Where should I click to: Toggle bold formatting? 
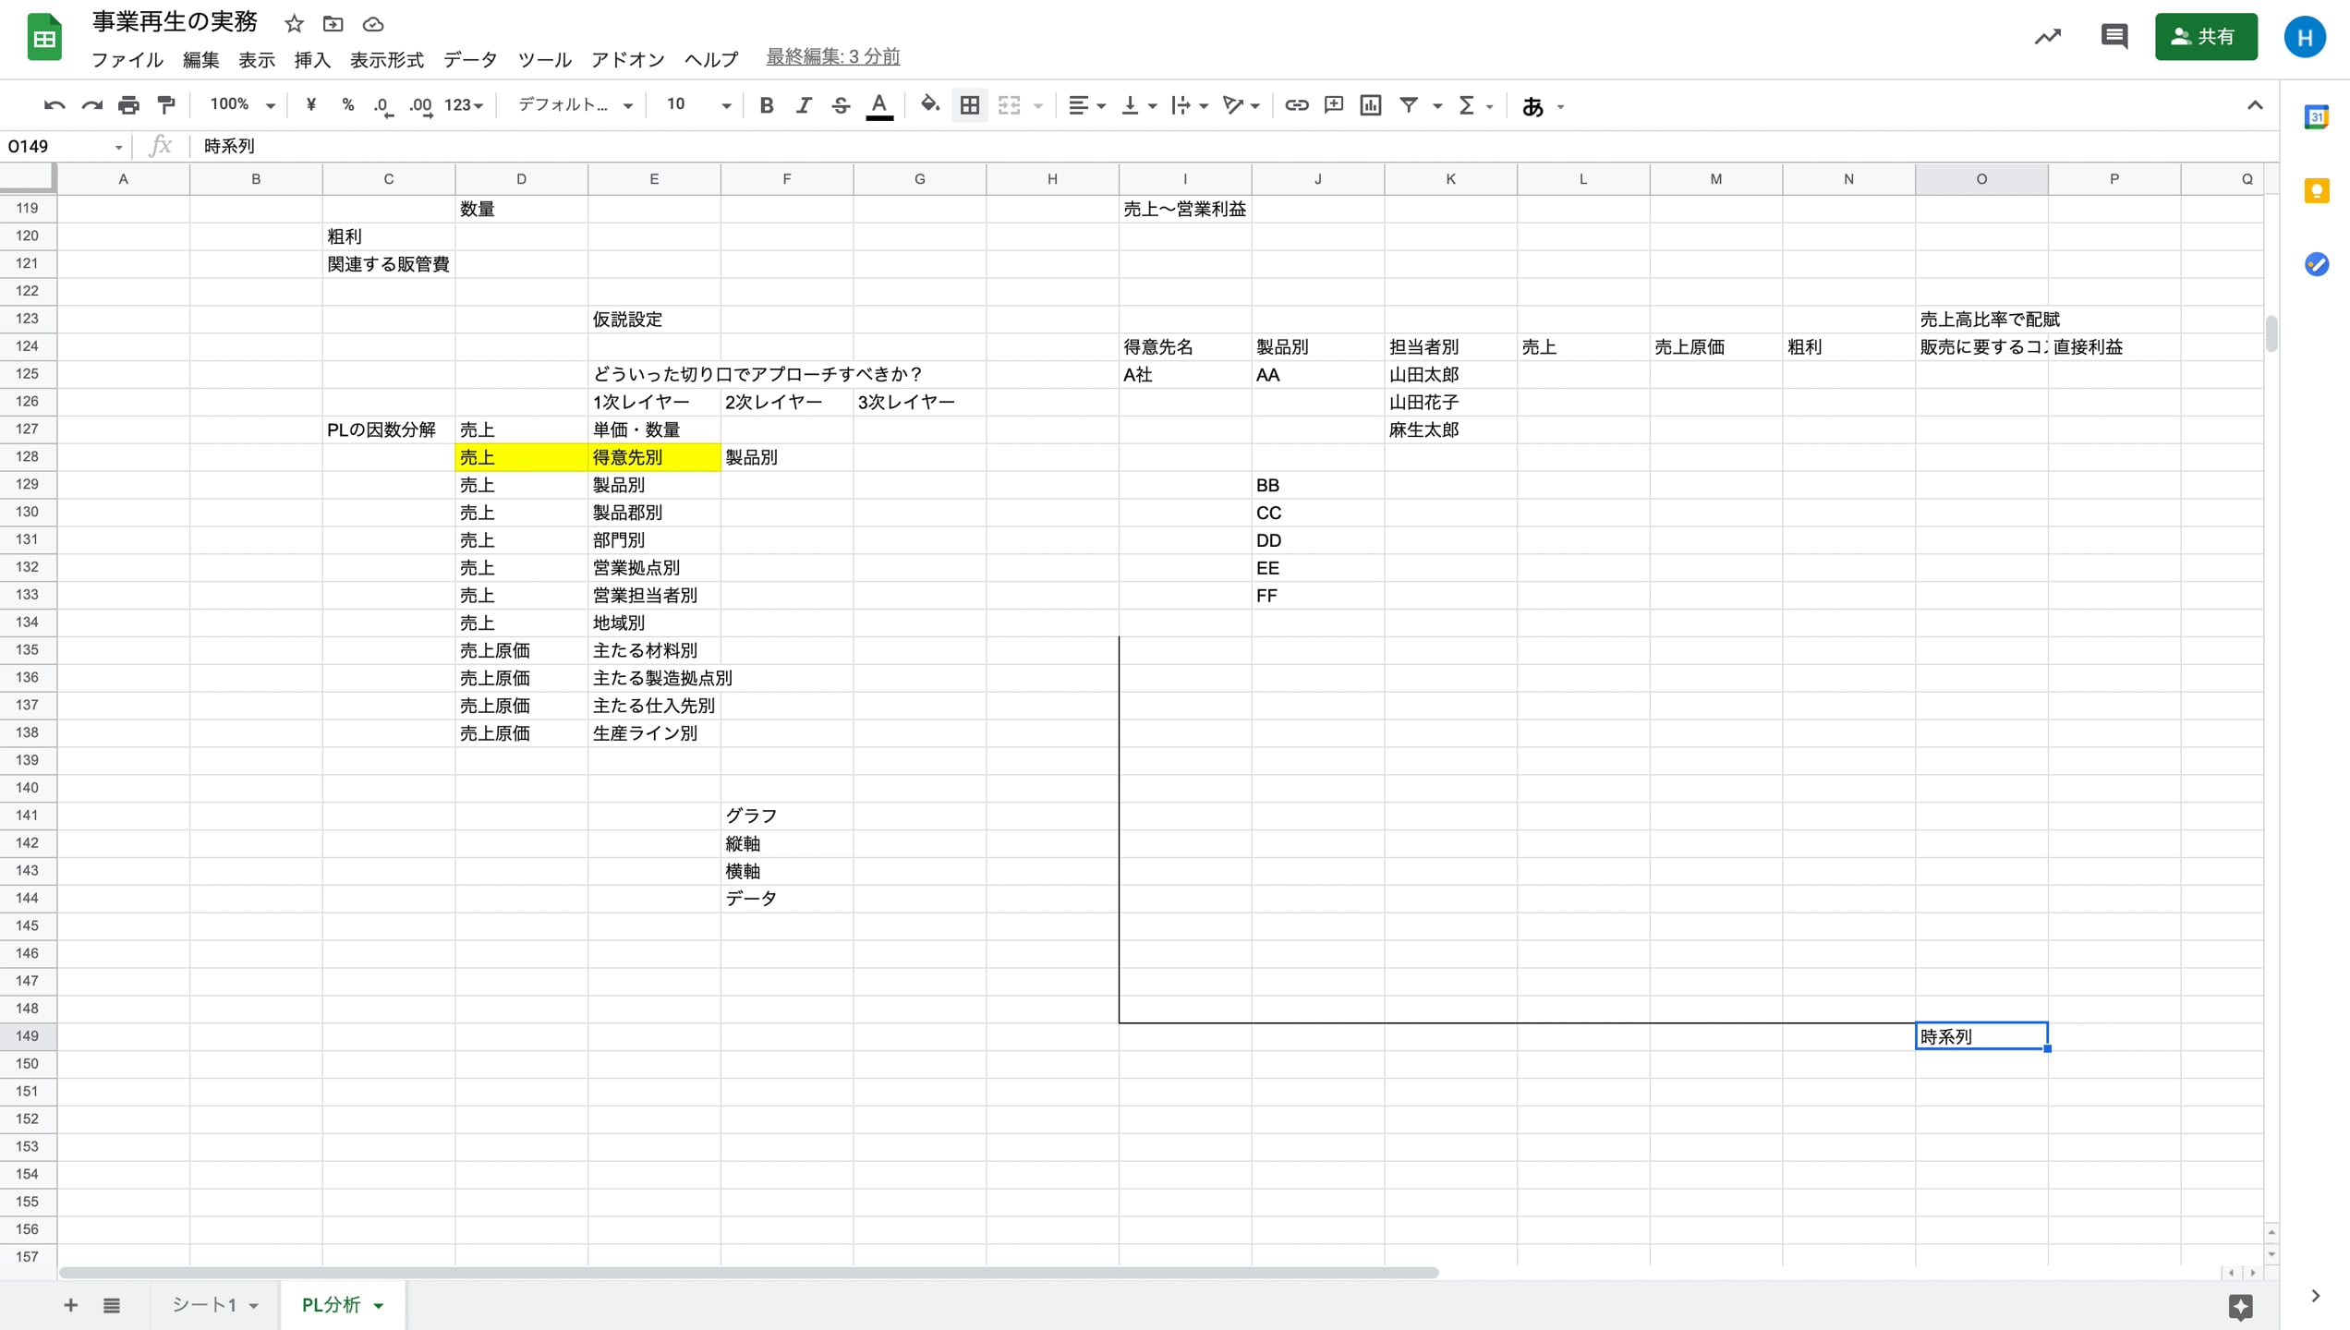click(x=766, y=104)
